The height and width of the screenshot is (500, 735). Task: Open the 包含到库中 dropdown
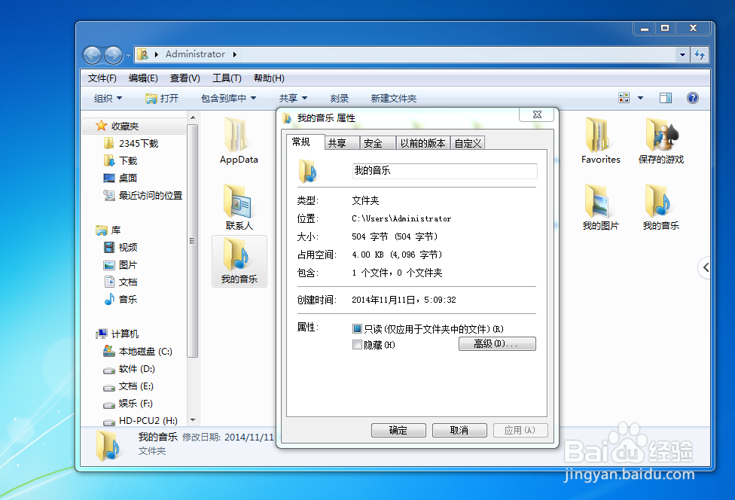tap(228, 98)
